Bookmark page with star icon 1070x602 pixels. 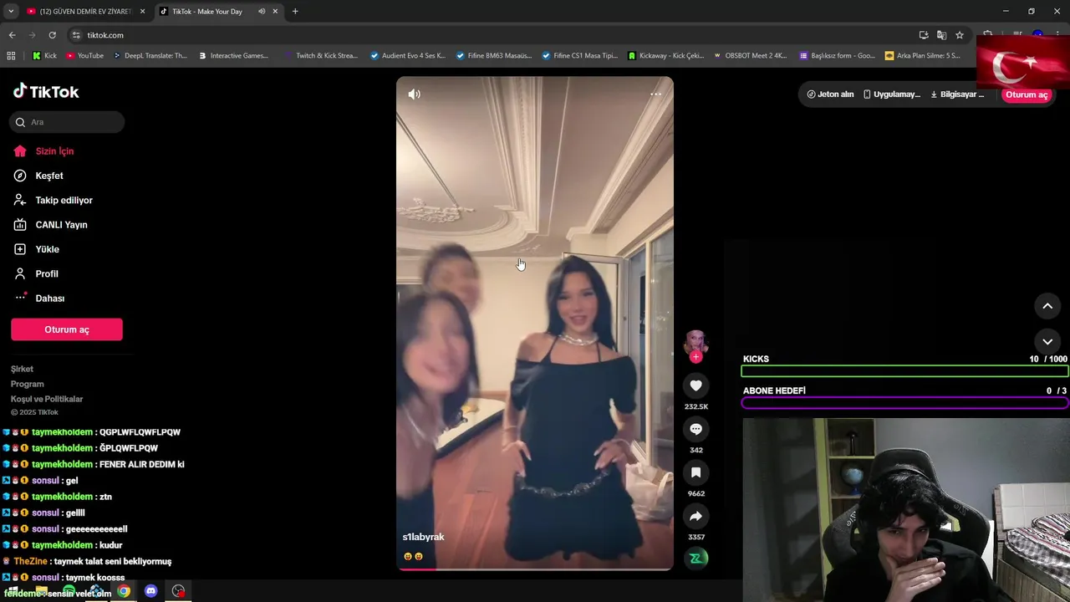pos(960,35)
